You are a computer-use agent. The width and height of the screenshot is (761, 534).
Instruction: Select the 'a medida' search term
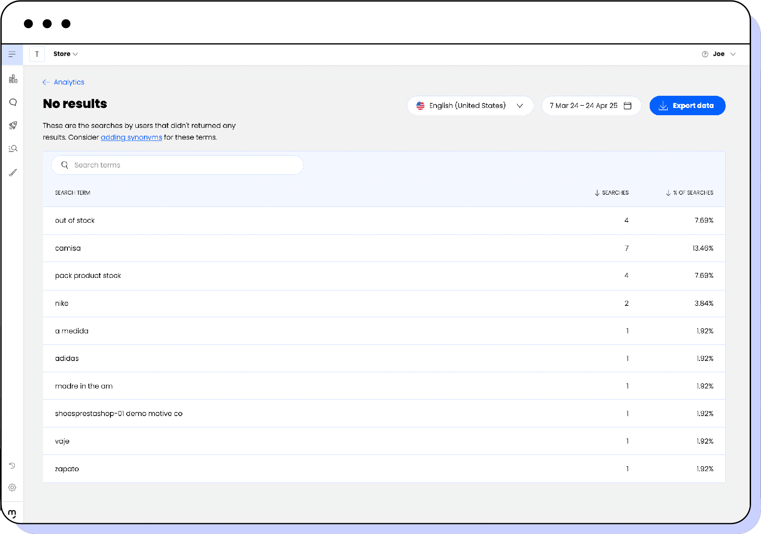tap(72, 331)
